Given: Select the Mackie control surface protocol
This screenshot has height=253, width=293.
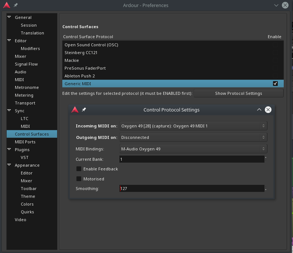Looking at the screenshot, I should pos(72,60).
